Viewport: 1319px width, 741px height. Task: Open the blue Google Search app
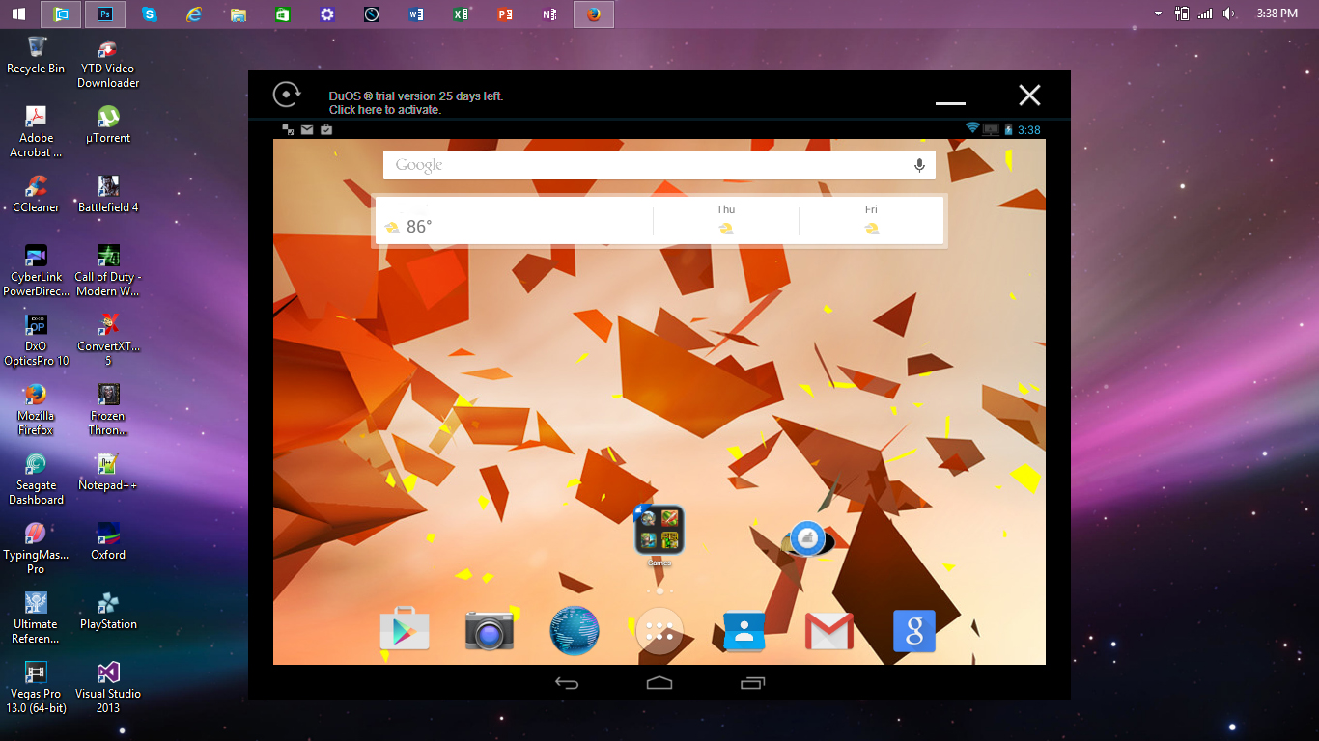click(913, 631)
